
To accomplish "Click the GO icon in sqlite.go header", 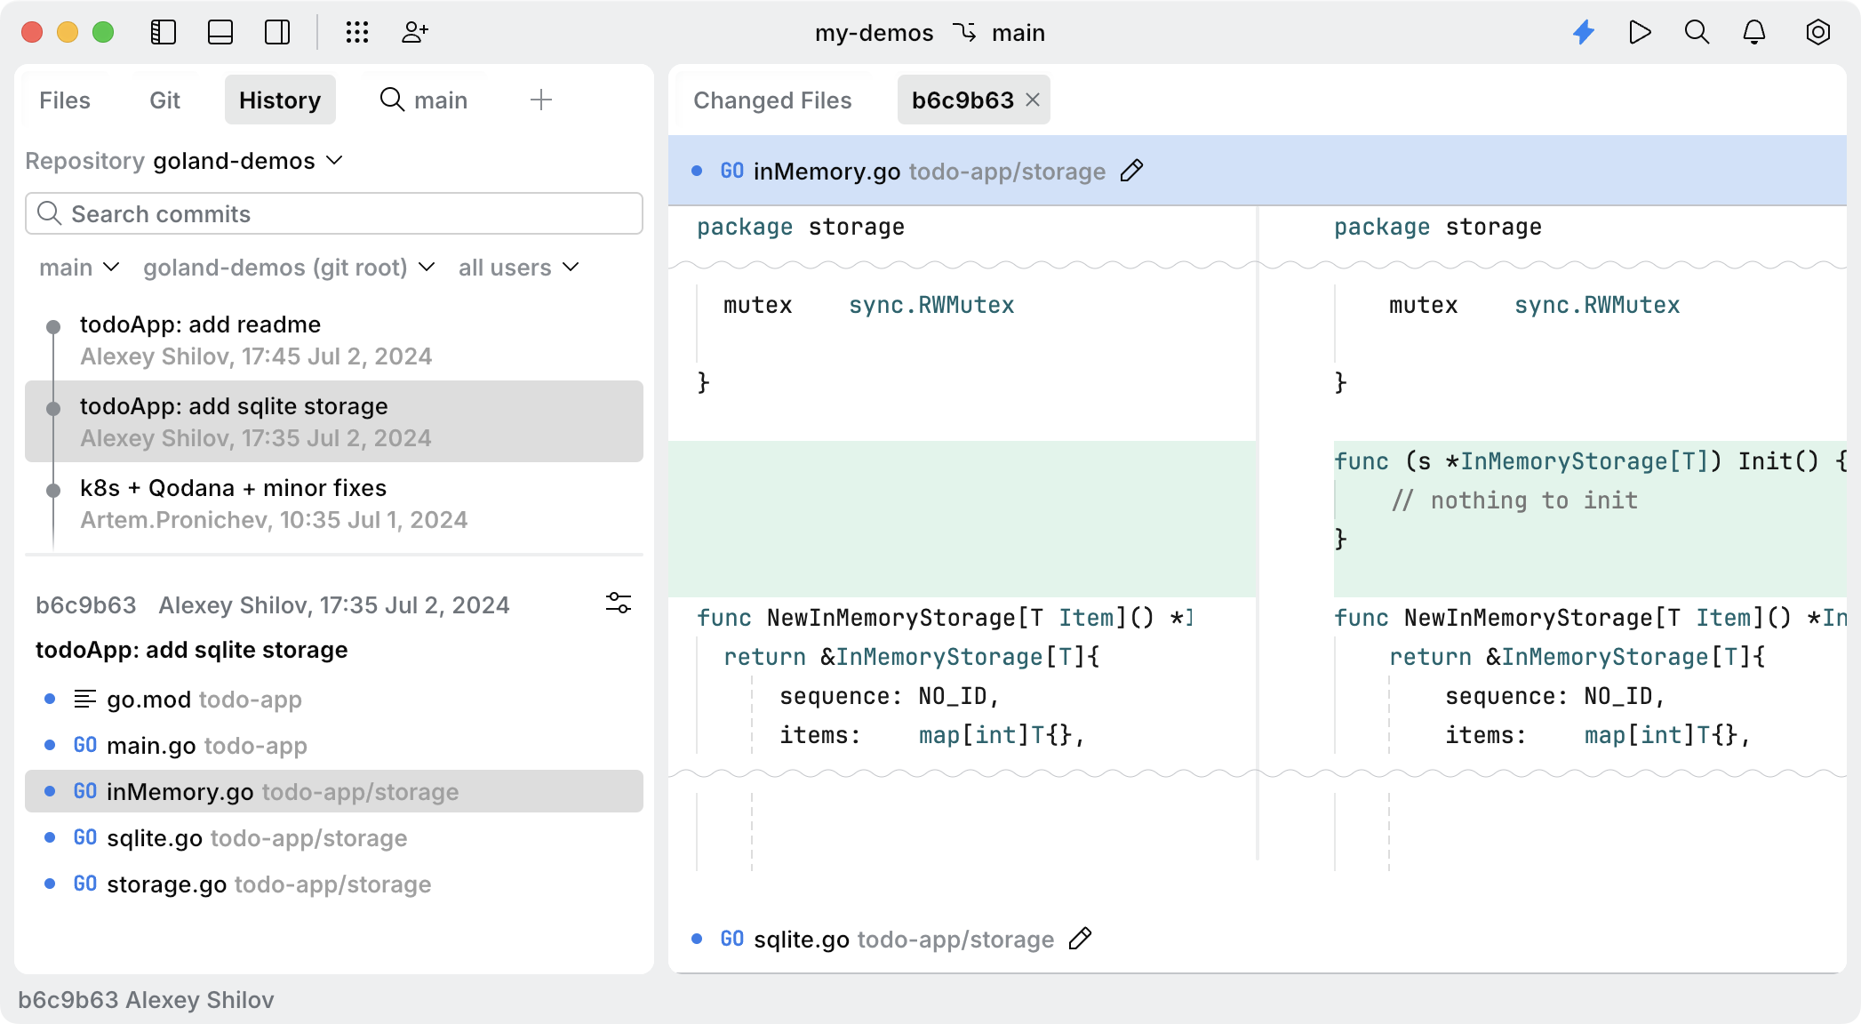I will click(732, 939).
